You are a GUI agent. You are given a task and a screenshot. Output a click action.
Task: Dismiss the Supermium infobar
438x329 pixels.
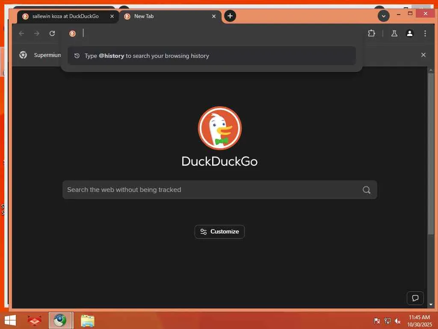click(x=423, y=55)
